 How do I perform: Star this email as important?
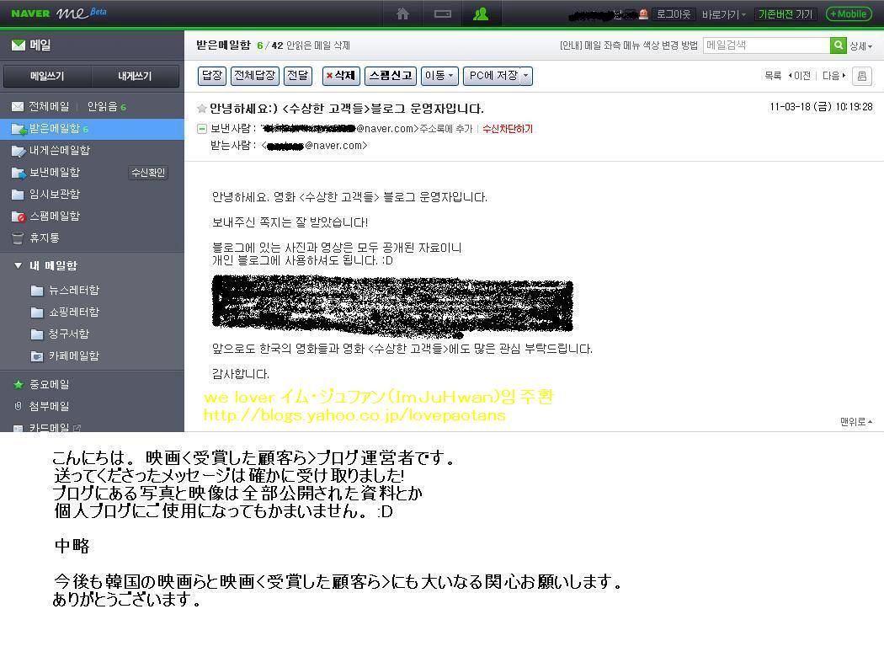coord(201,109)
